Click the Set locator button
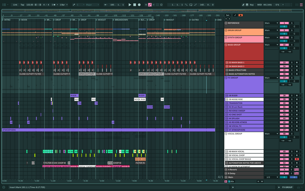This screenshot has height=191, width=305. pos(227,15)
